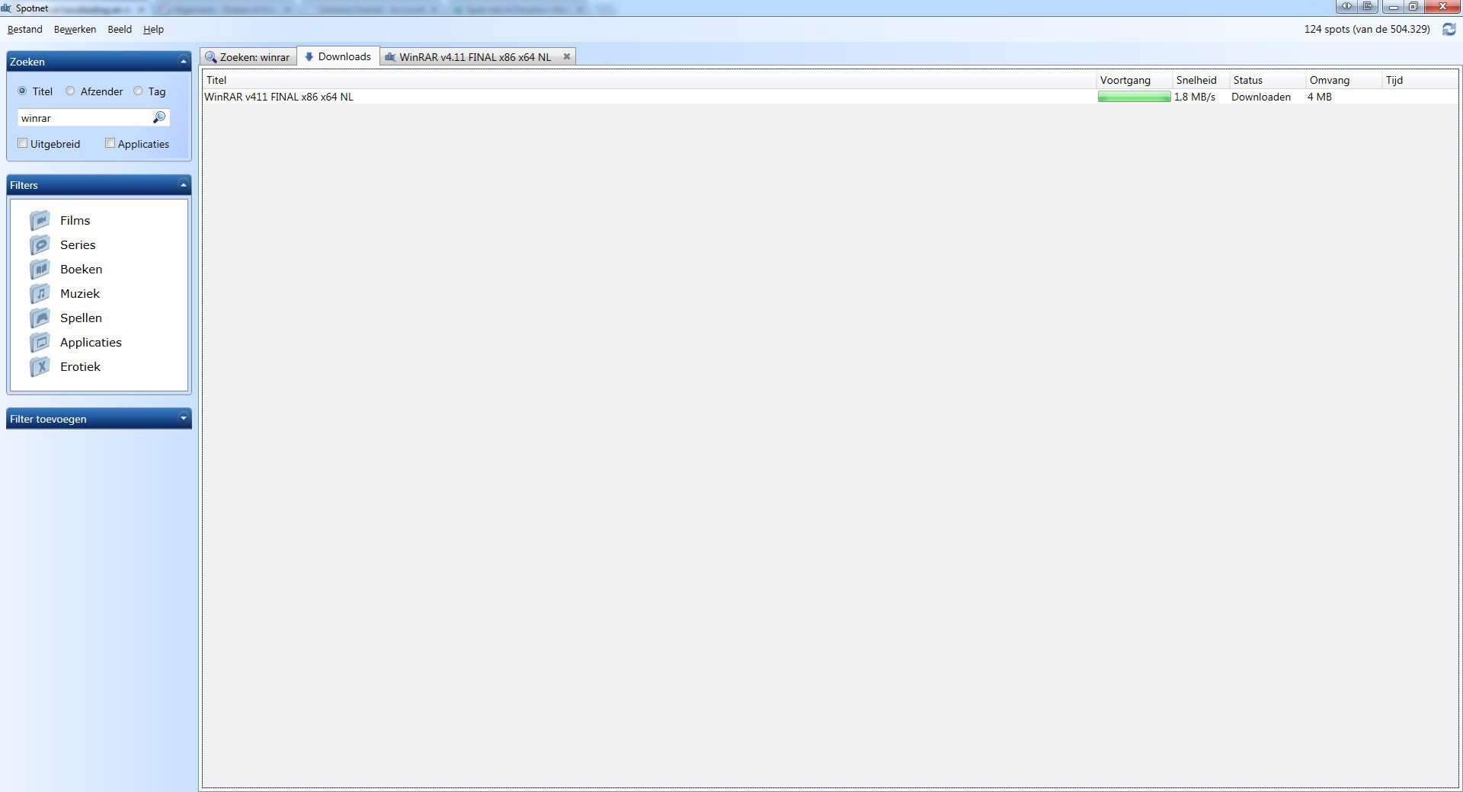Sort by the Status column header
1463x792 pixels.
pos(1268,80)
